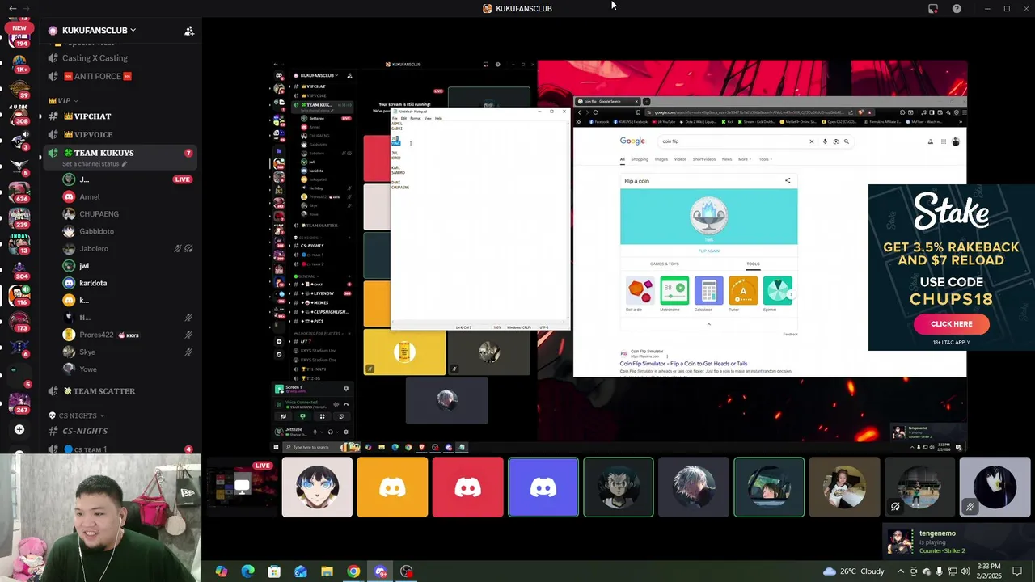Click the Add a Server plus button

tap(19, 430)
